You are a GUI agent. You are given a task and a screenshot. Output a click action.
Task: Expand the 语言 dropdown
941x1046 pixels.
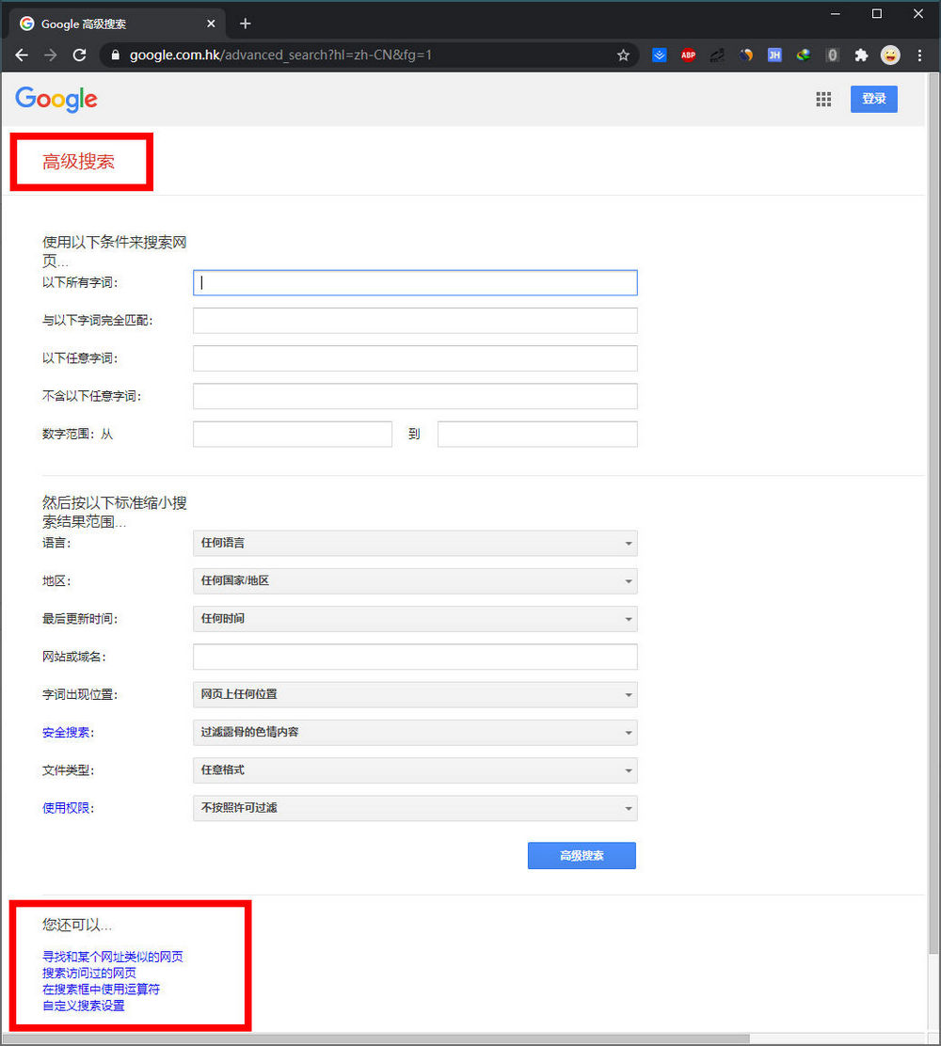[x=415, y=544]
